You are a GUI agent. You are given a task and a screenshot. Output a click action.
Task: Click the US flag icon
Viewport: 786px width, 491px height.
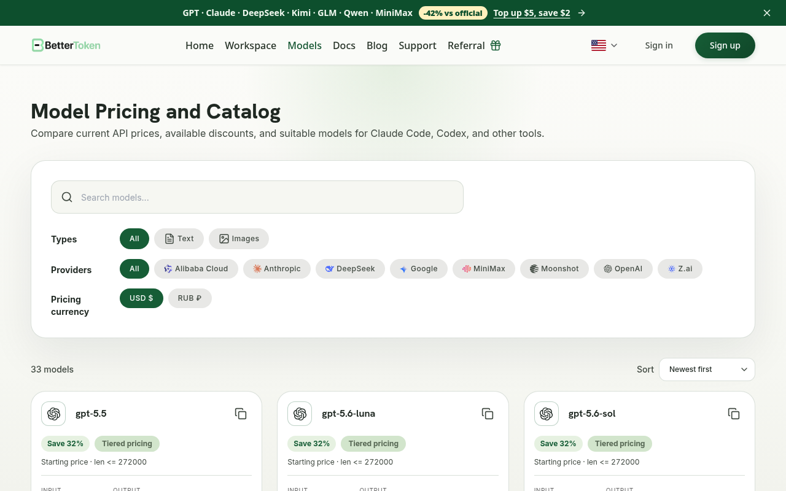[x=599, y=45]
